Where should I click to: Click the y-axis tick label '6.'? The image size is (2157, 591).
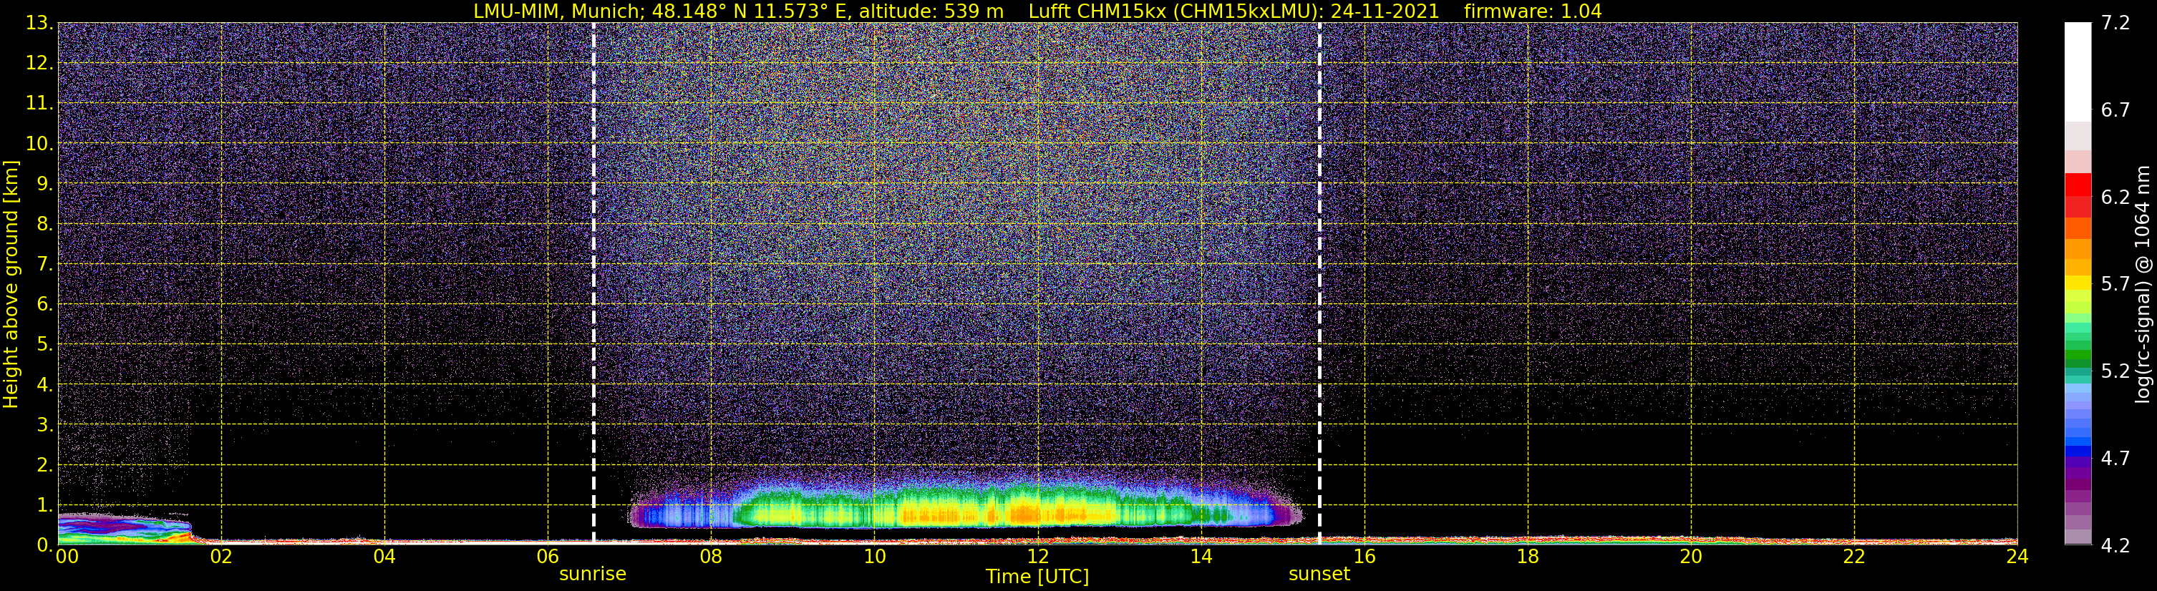44,304
